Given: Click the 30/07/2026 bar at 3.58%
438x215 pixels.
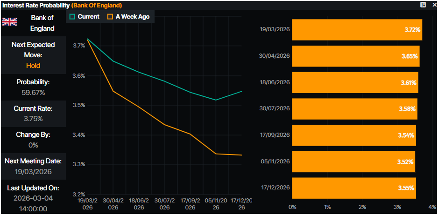Looking at the screenshot, I should coord(354,109).
